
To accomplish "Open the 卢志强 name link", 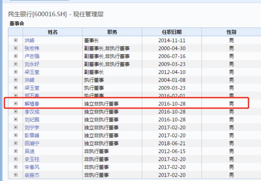I will (32, 56).
